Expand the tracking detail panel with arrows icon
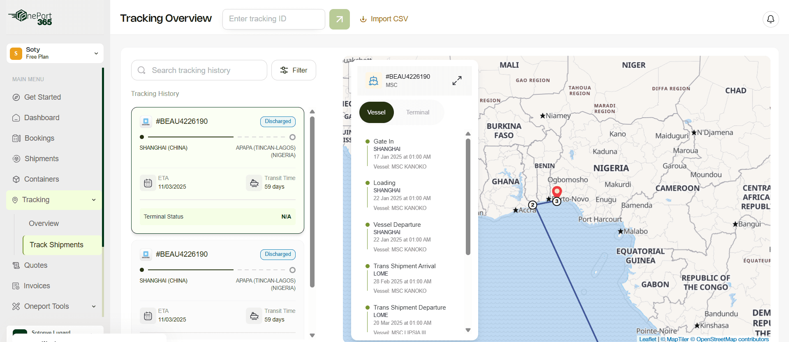 tap(457, 80)
